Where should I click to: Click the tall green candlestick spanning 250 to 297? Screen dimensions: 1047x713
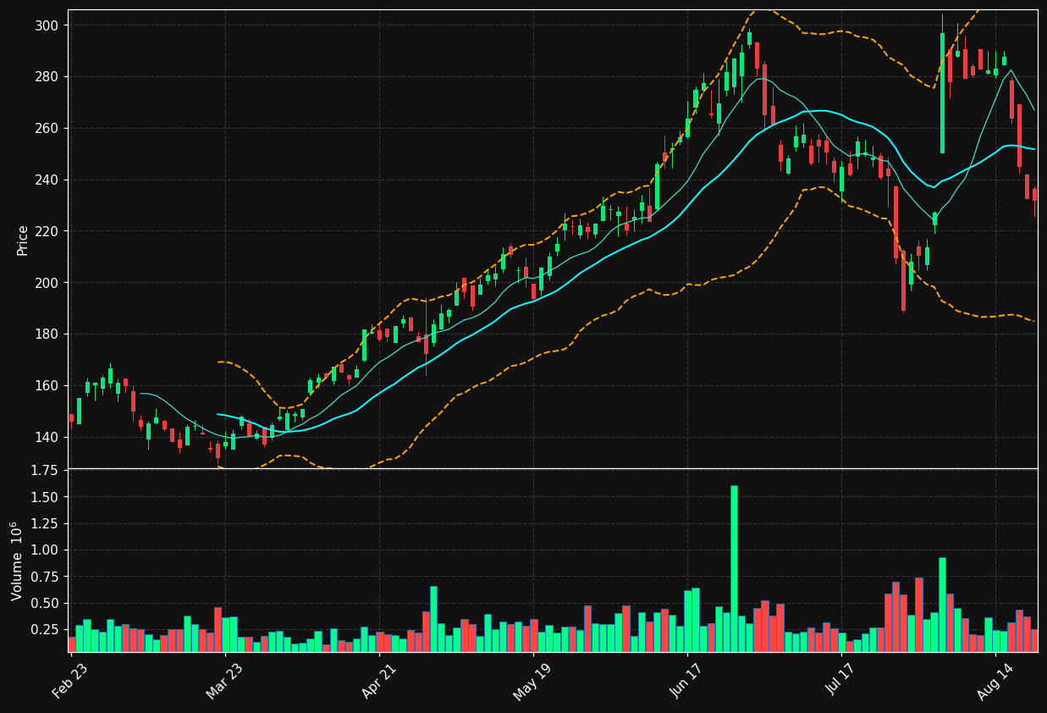(x=942, y=93)
